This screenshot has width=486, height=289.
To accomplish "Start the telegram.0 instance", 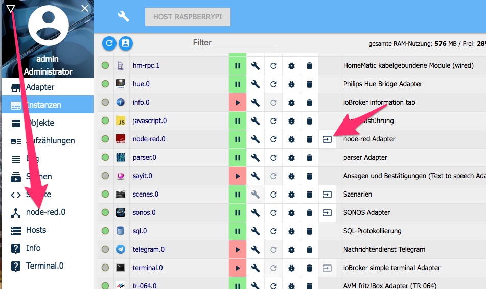I will 238,249.
